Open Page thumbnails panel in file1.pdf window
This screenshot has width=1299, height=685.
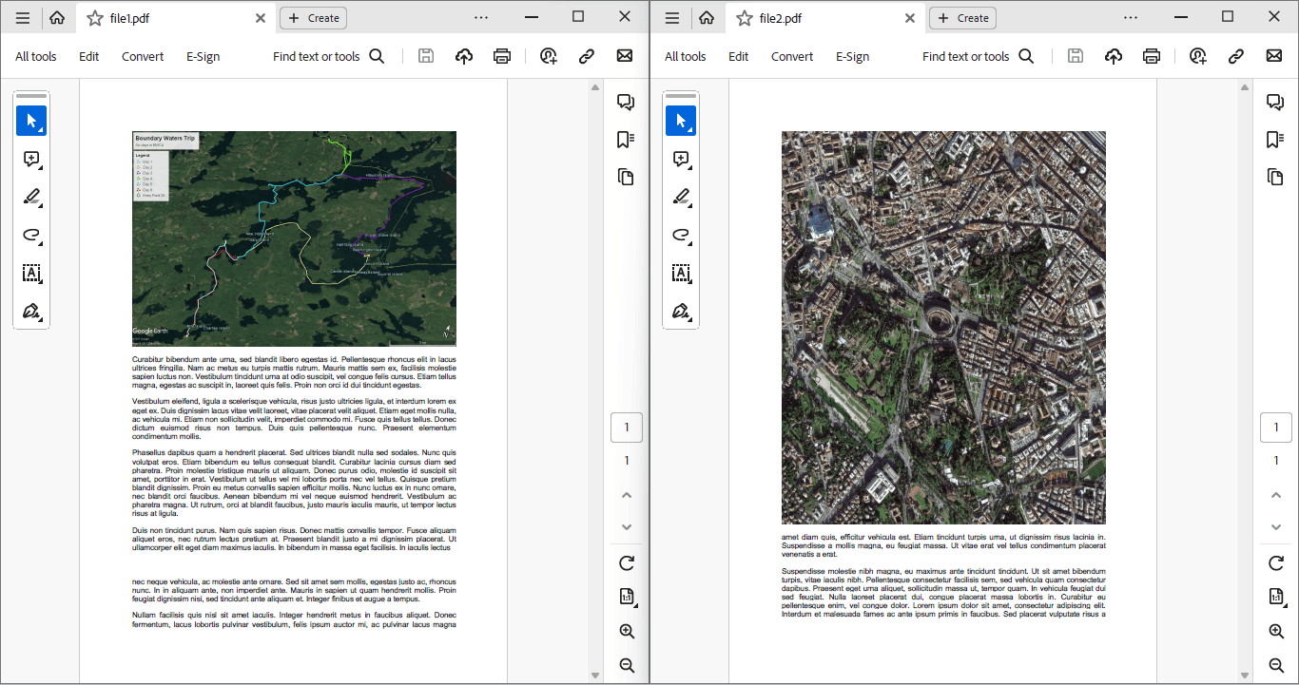626,177
